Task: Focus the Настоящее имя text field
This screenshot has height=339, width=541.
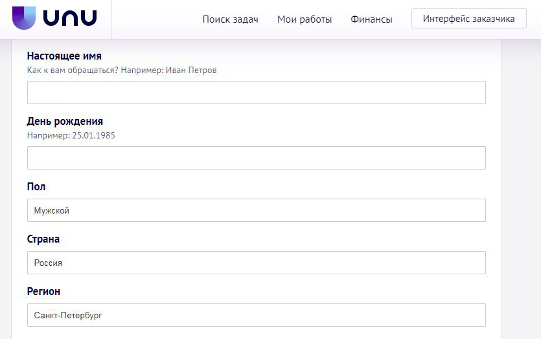Action: tap(256, 93)
